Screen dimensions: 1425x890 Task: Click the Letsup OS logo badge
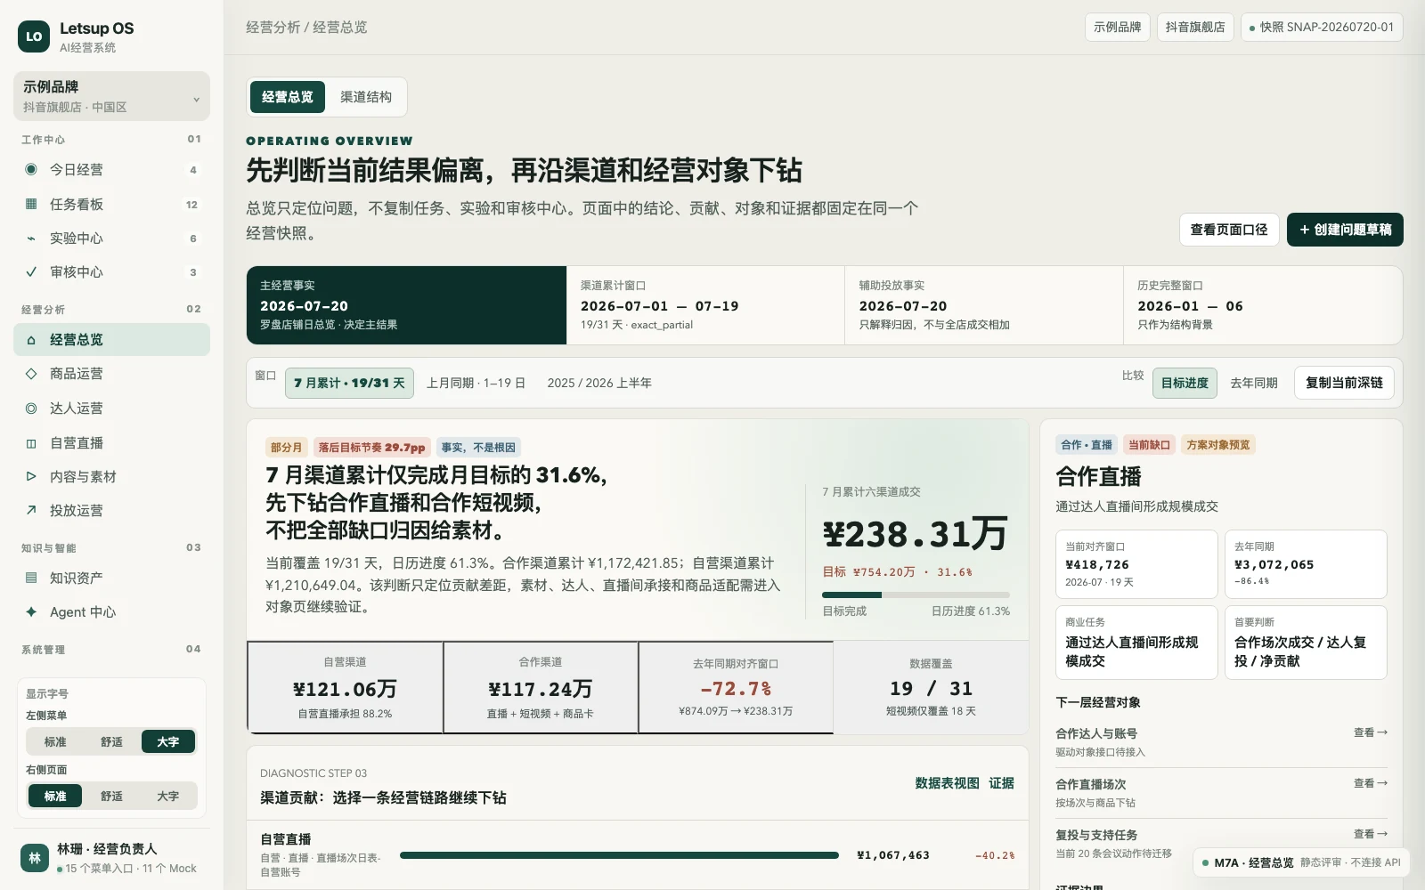pyautogui.click(x=34, y=36)
